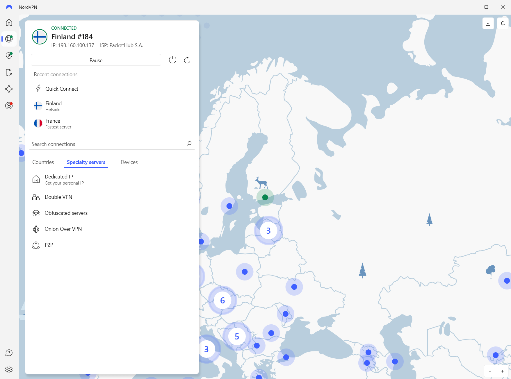
Task: Open the Help chat icon
Action: pos(9,353)
